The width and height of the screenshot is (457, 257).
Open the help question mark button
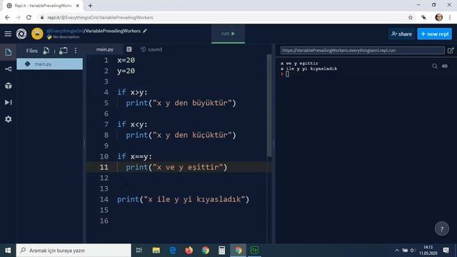[442, 229]
